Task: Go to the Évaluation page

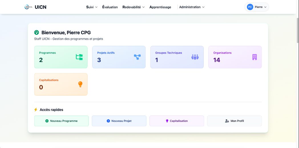Action: click(x=110, y=7)
